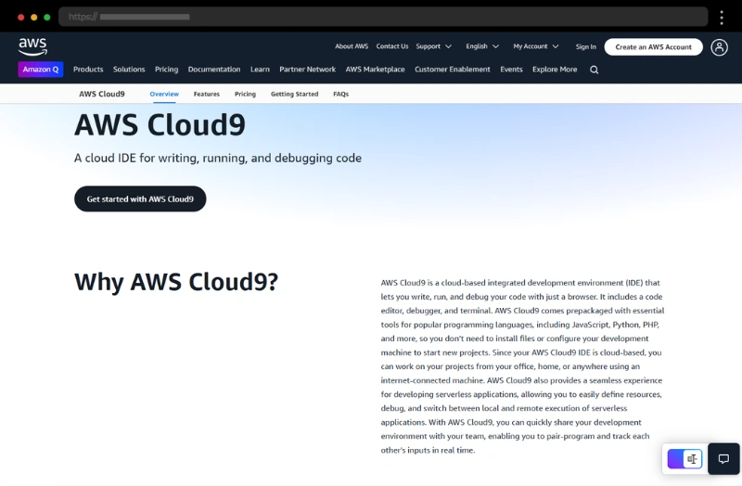The width and height of the screenshot is (742, 486).
Task: Click the green window maximize dot
Action: pos(47,17)
